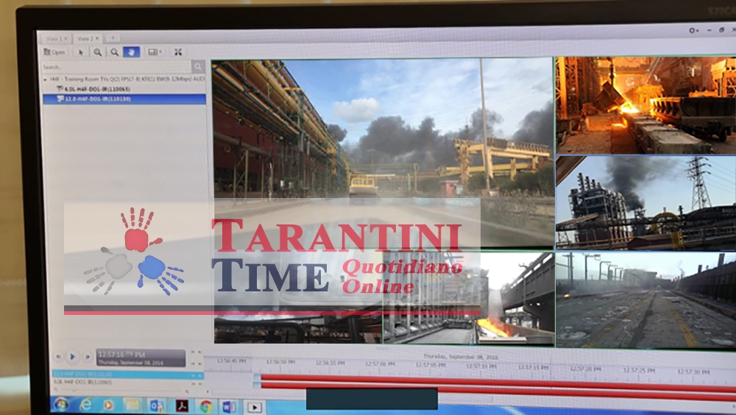736x415 pixels.
Task: Select the smokestack and pylon video panel
Action: point(646,203)
